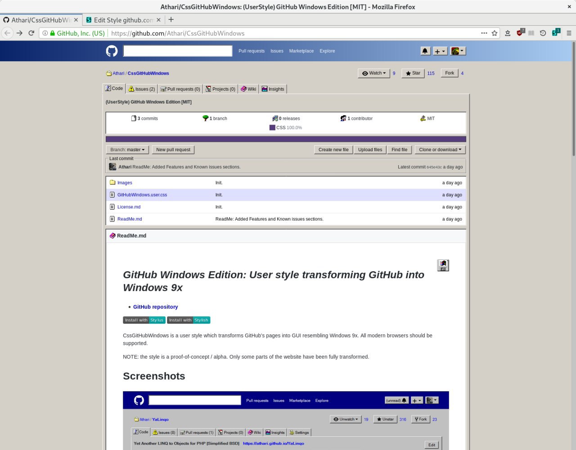
Task: Click the purple CSS language color swatch
Action: coord(272,127)
